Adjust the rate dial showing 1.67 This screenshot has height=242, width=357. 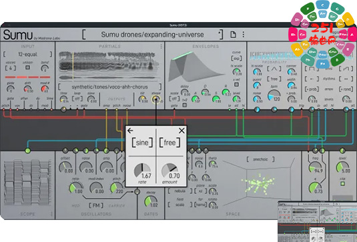tap(142, 170)
